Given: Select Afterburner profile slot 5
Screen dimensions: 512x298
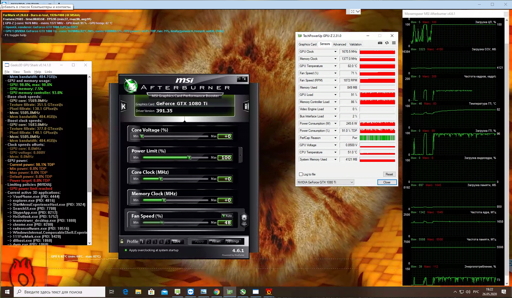Looking at the screenshot, I should pos(167,242).
